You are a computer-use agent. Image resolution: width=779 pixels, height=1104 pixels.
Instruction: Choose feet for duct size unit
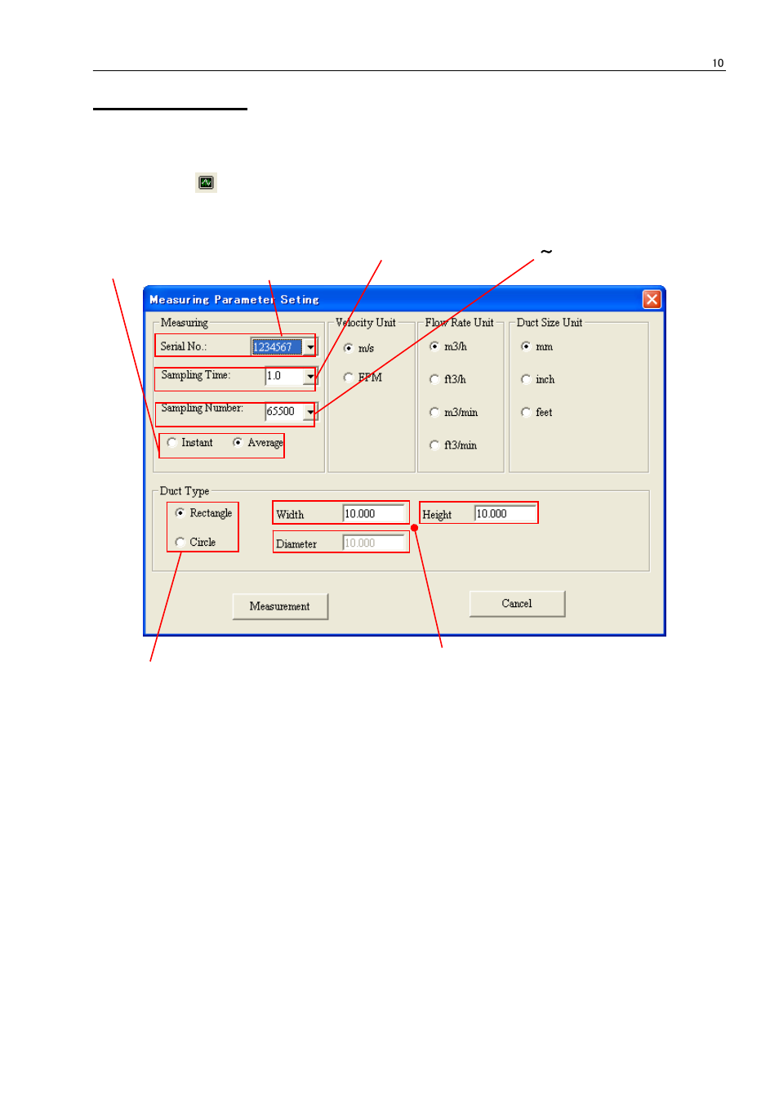coord(526,412)
